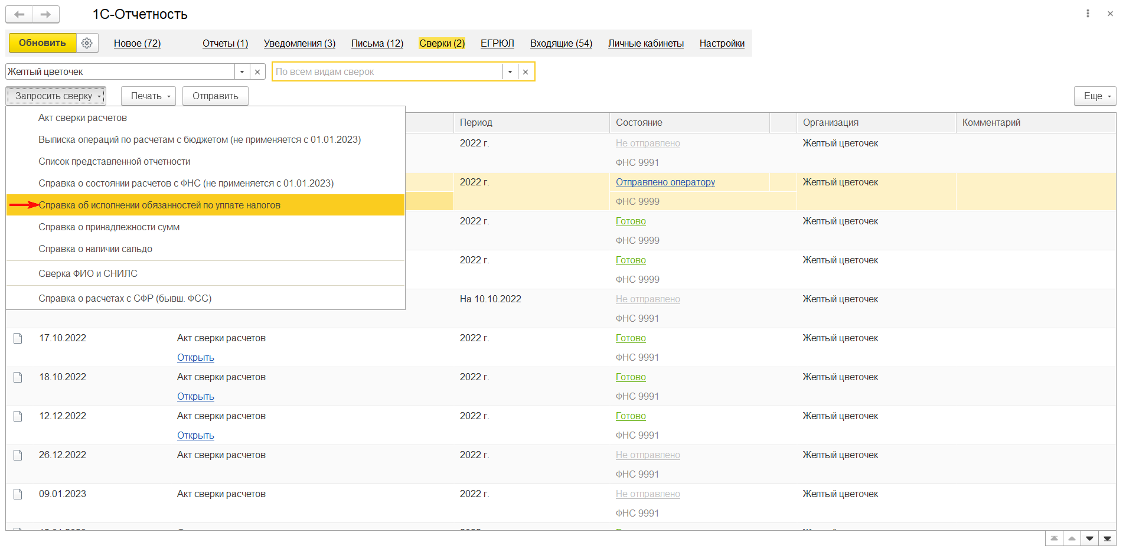The height and width of the screenshot is (552, 1126).
Task: Sort by the Период column header
Action: coord(531,123)
